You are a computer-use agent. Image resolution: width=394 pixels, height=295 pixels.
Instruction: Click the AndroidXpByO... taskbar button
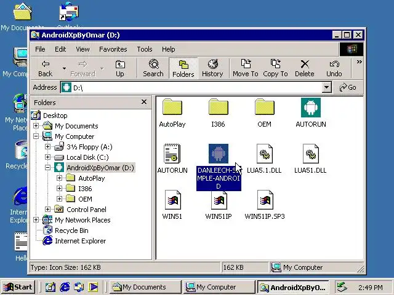point(293,287)
